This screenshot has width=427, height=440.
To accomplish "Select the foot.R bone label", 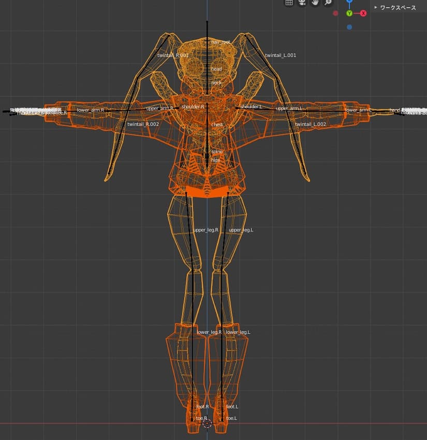I will click(x=202, y=406).
